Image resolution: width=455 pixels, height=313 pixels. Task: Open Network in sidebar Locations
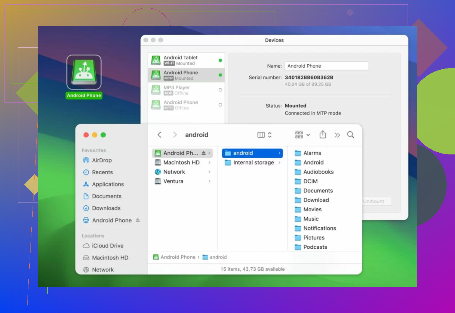pyautogui.click(x=103, y=270)
